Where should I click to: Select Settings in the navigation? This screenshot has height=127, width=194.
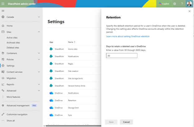coord(11,66)
